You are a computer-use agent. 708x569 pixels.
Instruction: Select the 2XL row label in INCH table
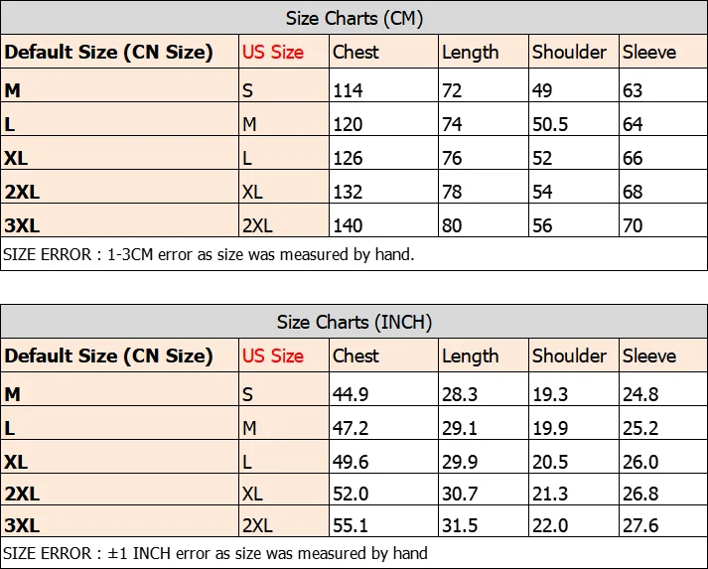[22, 494]
